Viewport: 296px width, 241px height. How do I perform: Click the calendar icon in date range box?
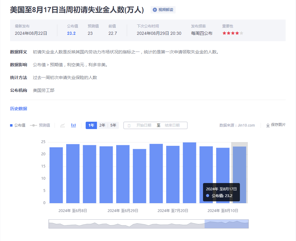tap(129, 125)
